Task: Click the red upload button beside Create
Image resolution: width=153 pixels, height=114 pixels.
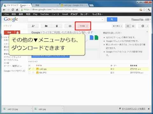Action: [18, 33]
